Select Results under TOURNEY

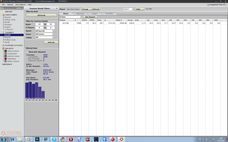pos(12,35)
